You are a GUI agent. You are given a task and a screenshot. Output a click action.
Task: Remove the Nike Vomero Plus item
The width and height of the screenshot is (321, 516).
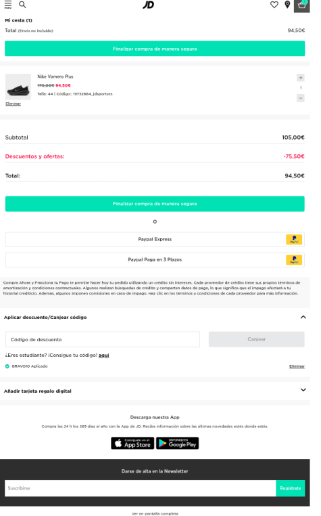click(x=13, y=104)
